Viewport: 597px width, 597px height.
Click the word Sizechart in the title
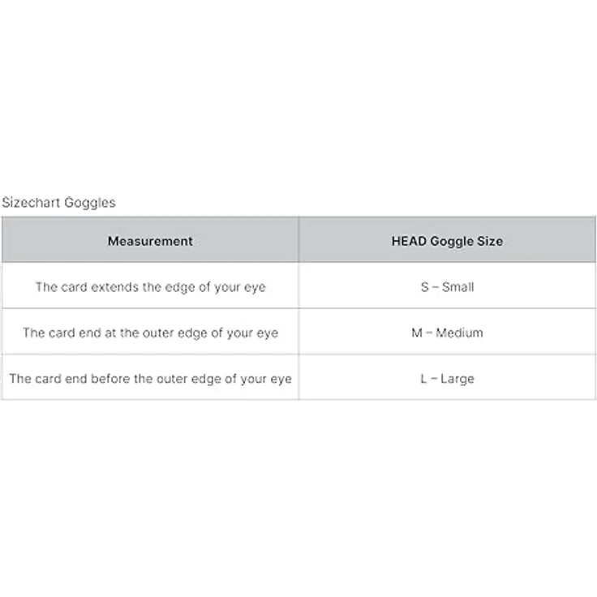[31, 202]
